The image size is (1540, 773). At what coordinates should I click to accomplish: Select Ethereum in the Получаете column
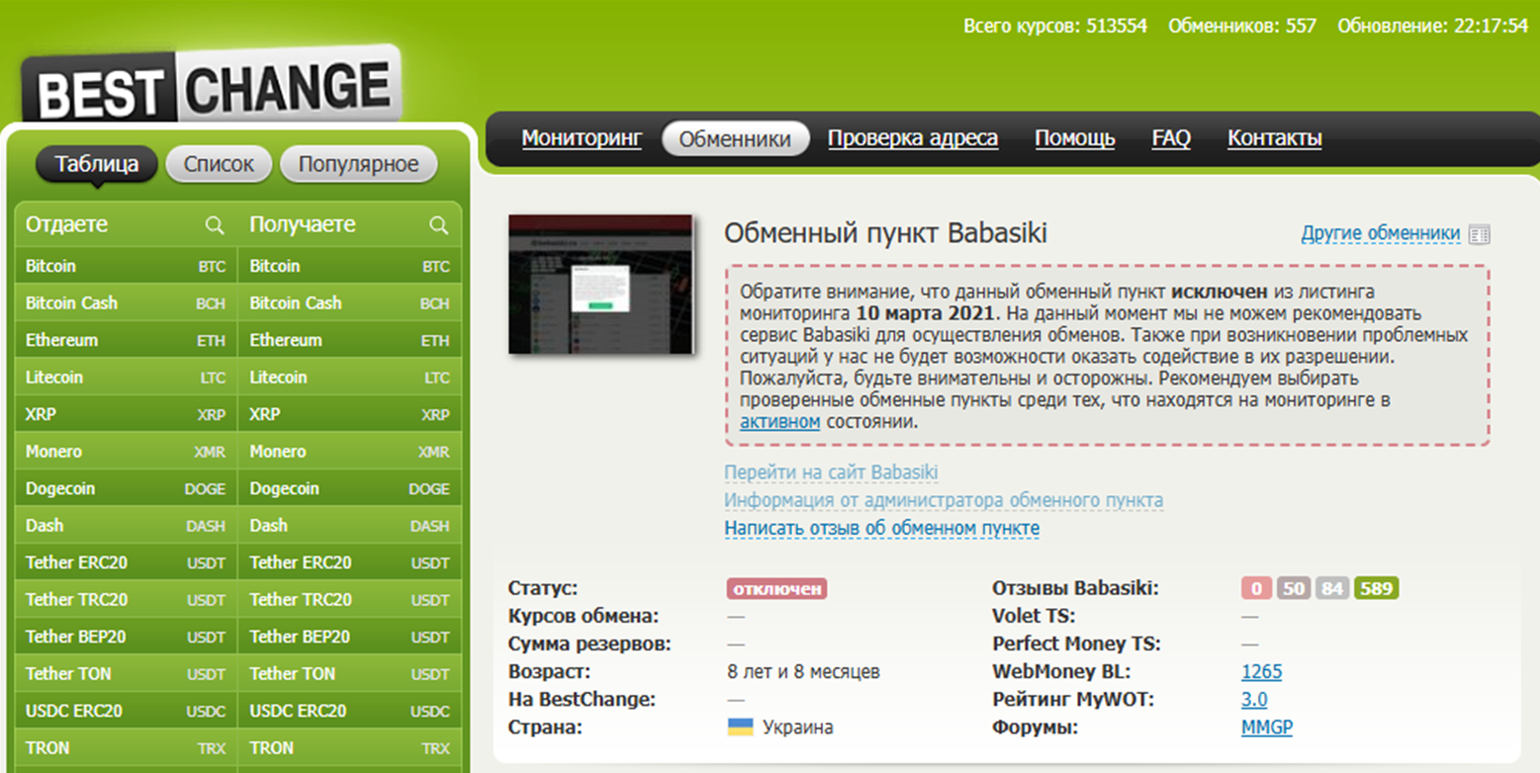(350, 340)
